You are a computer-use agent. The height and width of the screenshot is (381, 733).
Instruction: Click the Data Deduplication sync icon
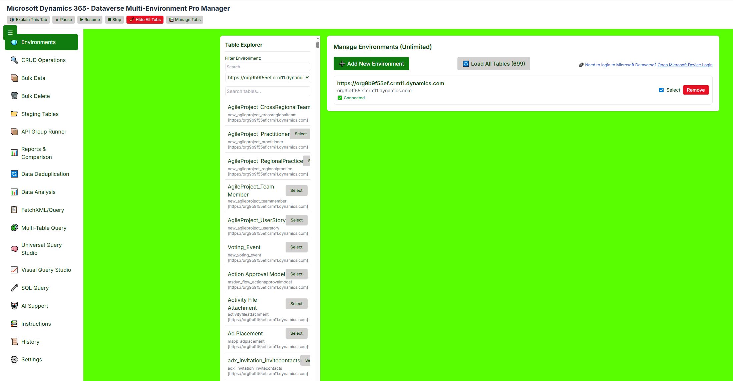click(14, 174)
